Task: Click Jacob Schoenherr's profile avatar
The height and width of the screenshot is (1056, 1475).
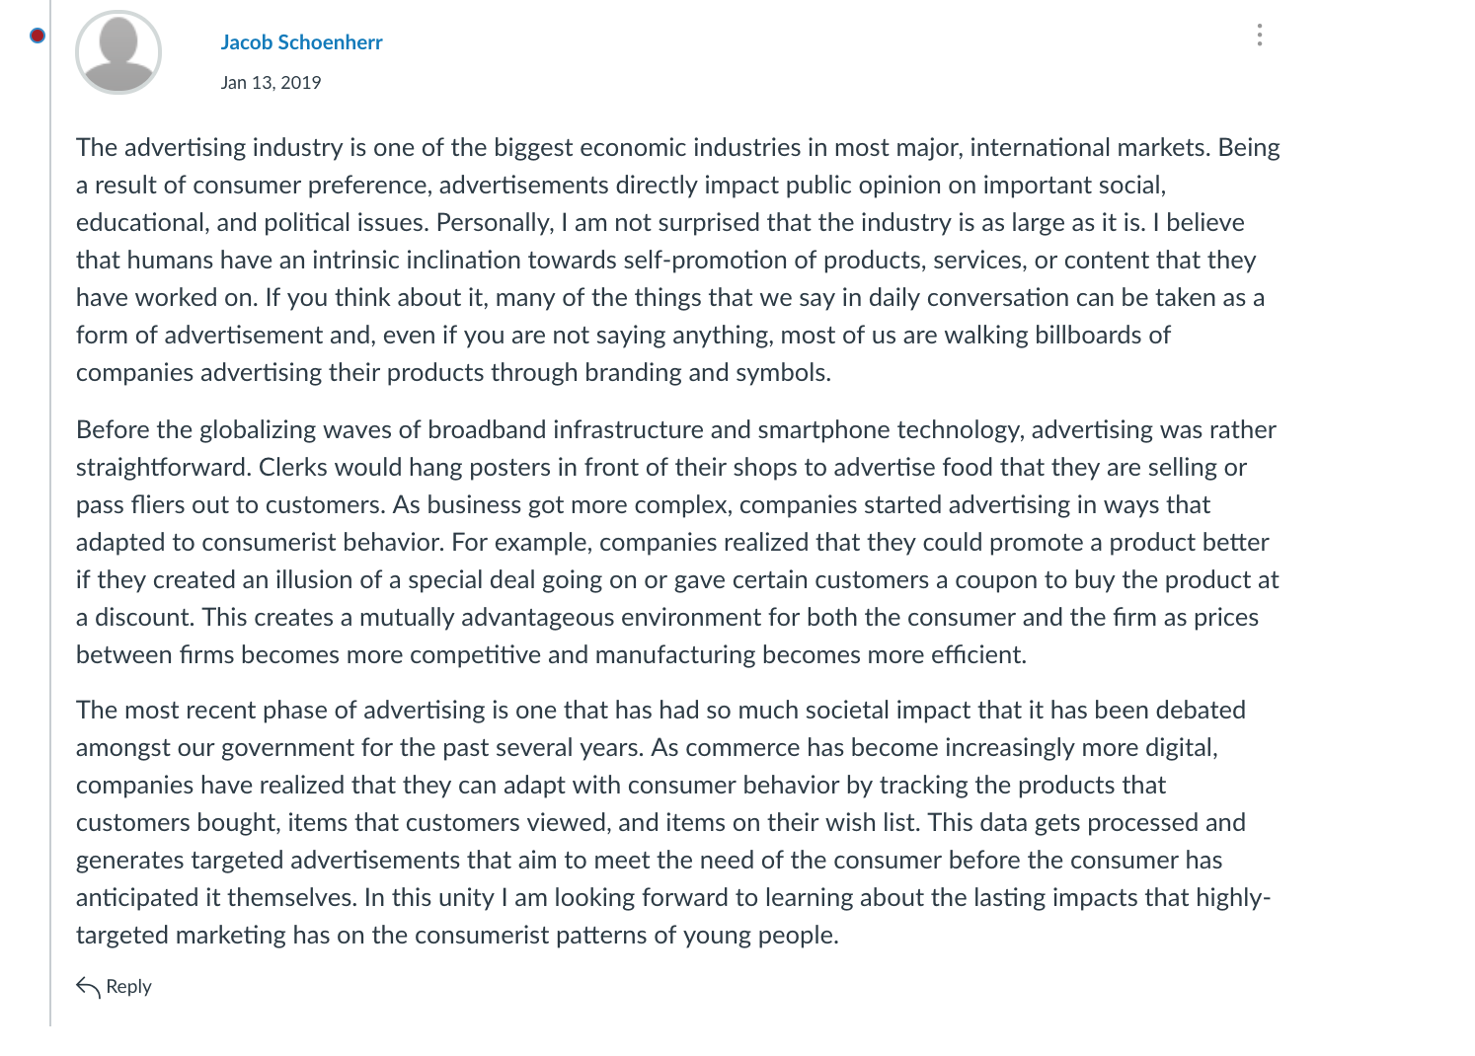Action: (118, 52)
